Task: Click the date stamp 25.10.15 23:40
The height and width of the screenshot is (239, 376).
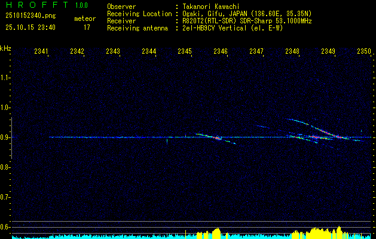Action: click(30, 27)
